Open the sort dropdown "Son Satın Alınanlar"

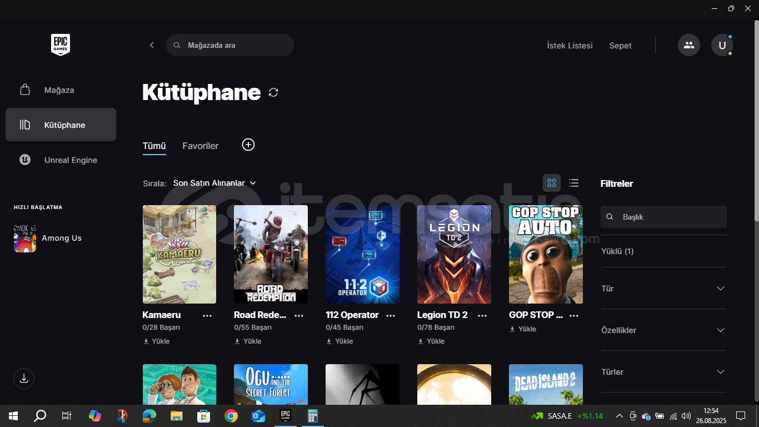tap(214, 183)
